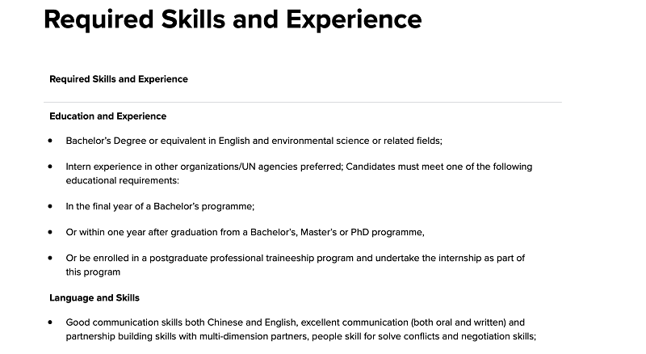Select the "Intern experience in other organizations" line
The height and width of the screenshot is (354, 646).
pyautogui.click(x=299, y=166)
